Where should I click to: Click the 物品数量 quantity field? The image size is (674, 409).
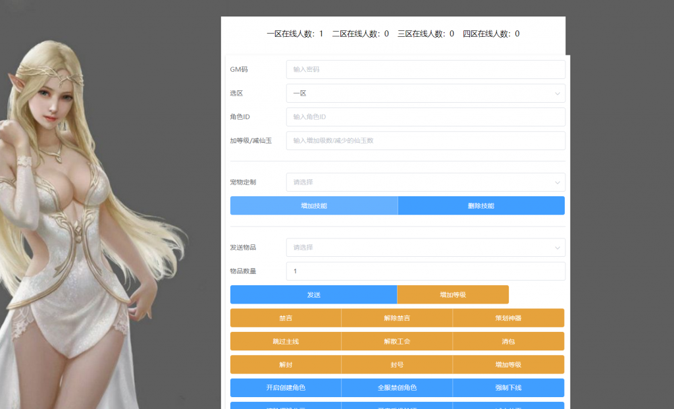tap(425, 271)
